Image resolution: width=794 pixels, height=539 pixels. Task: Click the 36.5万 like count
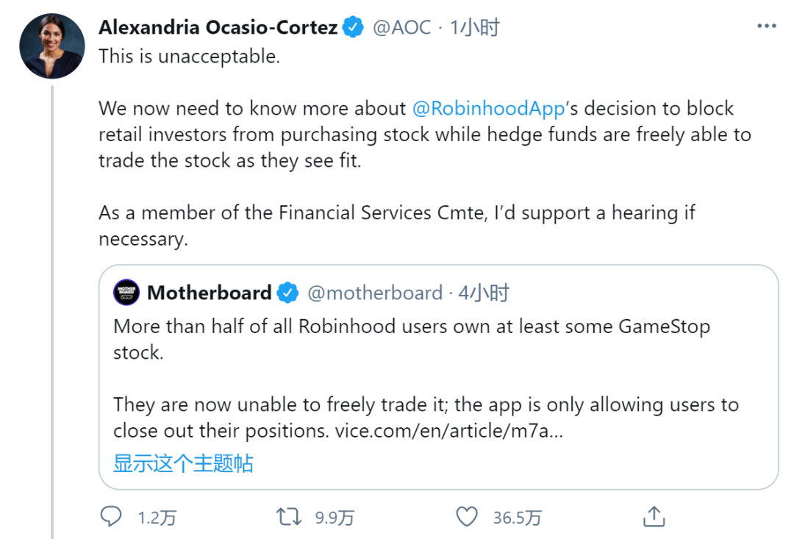click(517, 518)
